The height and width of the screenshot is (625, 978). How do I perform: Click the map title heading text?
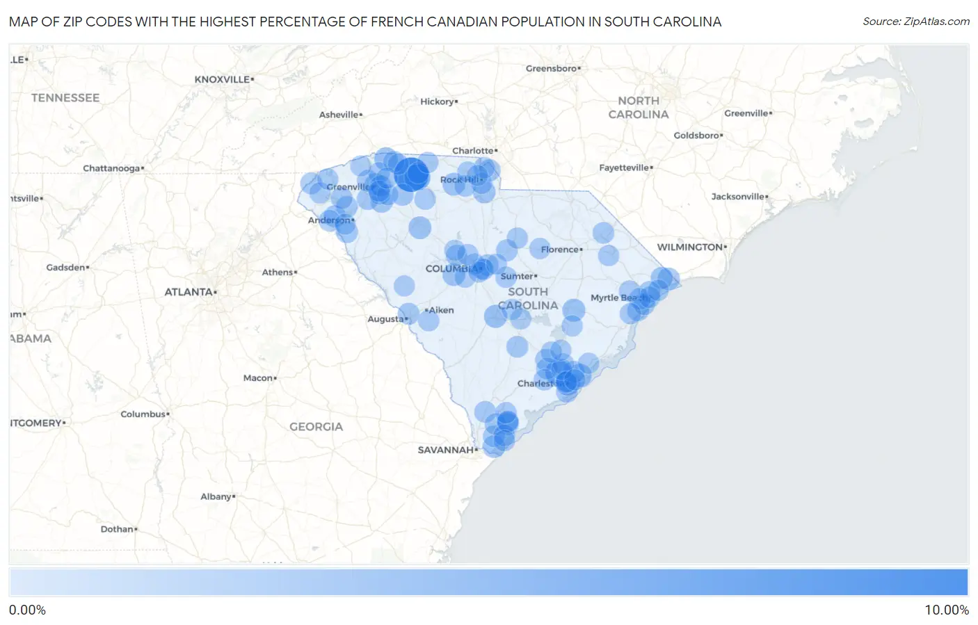coord(365,22)
